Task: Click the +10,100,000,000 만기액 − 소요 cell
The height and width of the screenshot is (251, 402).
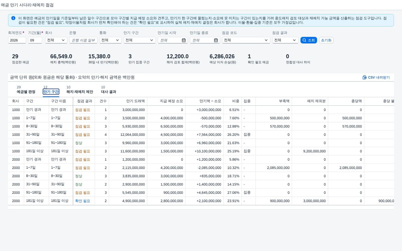Action: point(208,151)
